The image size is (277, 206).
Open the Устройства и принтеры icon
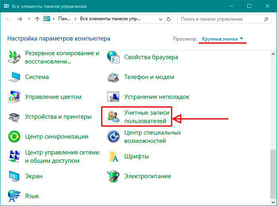[15, 117]
